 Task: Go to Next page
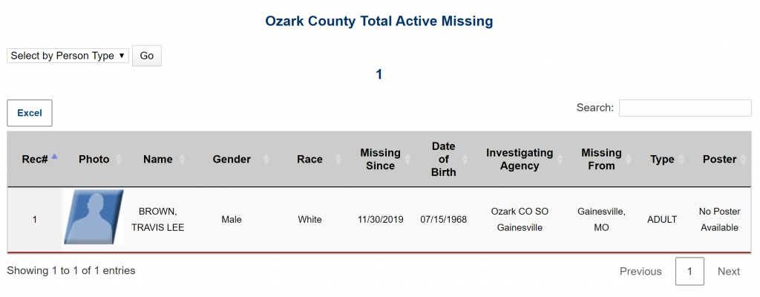coord(728,272)
